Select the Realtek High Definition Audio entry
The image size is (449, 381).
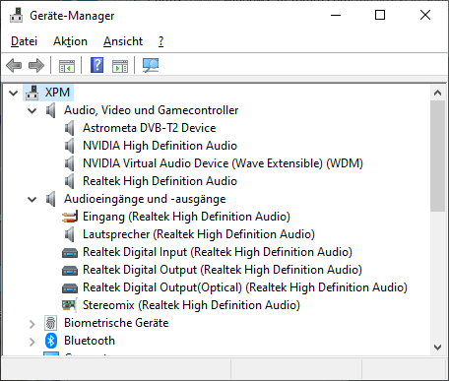pos(160,181)
